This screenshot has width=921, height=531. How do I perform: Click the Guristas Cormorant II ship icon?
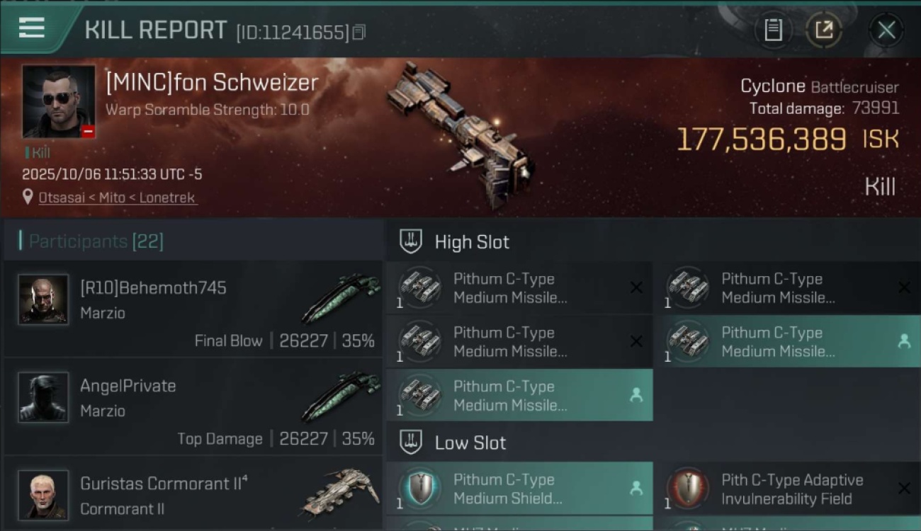click(x=341, y=492)
